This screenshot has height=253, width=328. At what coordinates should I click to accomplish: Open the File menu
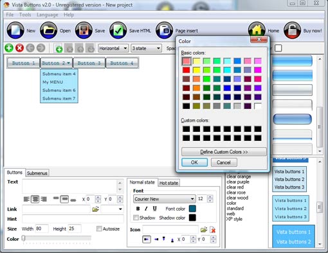(10, 15)
